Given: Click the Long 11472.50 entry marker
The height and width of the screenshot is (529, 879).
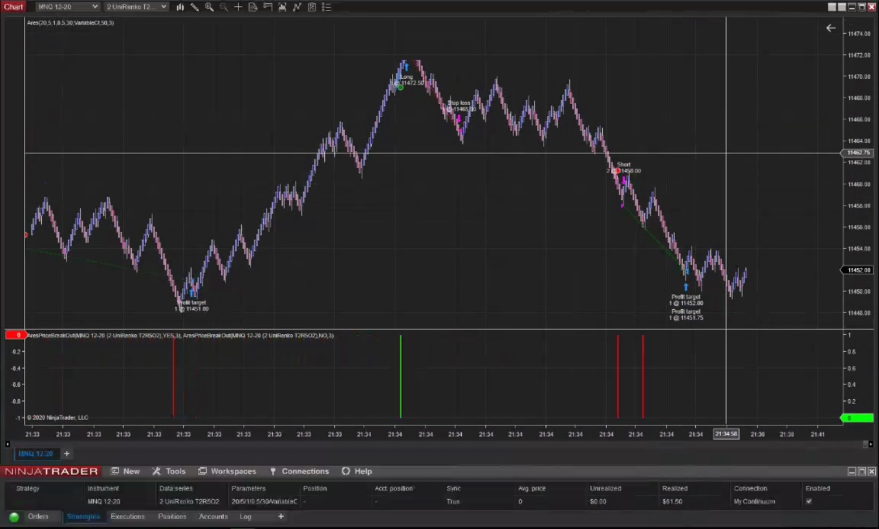Looking at the screenshot, I should click(408, 80).
